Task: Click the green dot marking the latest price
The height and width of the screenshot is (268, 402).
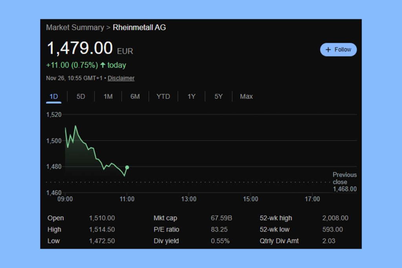Action: pos(127,167)
